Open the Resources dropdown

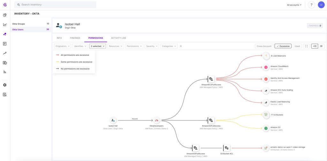coord(116,46)
